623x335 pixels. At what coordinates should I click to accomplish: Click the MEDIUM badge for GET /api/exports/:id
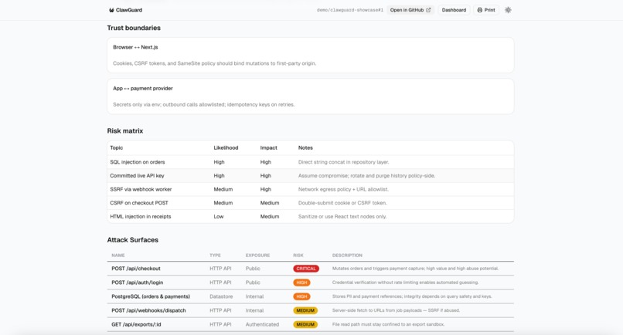click(305, 324)
